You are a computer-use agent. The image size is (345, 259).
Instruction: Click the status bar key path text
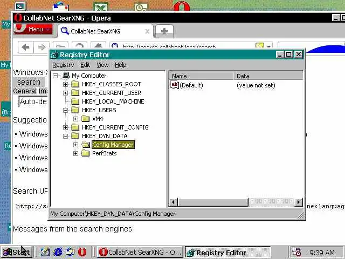click(113, 214)
